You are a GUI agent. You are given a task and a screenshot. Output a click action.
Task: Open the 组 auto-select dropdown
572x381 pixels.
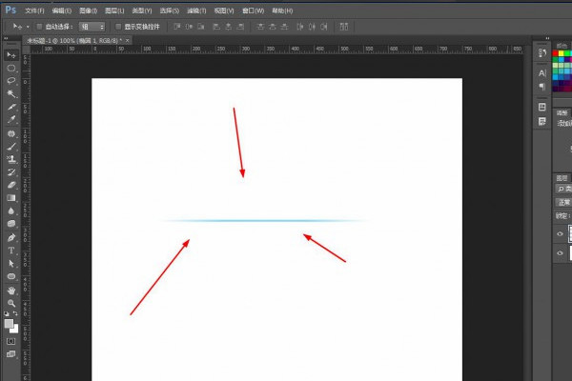coord(92,27)
